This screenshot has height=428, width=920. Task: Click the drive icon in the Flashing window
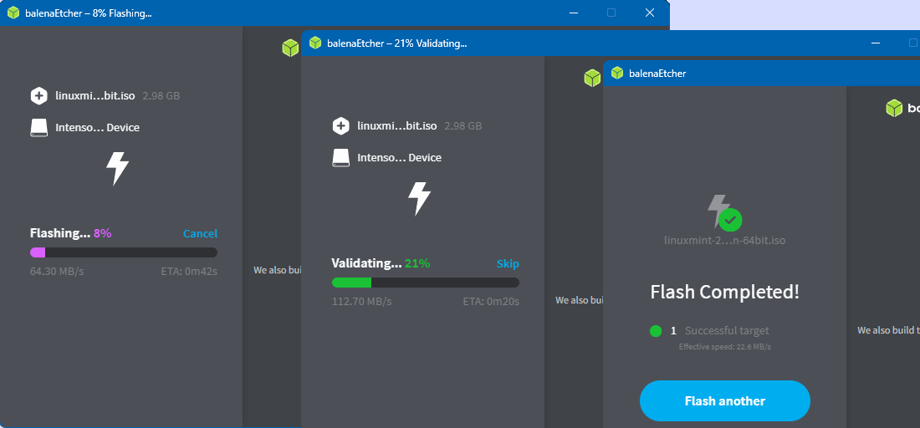tap(39, 128)
